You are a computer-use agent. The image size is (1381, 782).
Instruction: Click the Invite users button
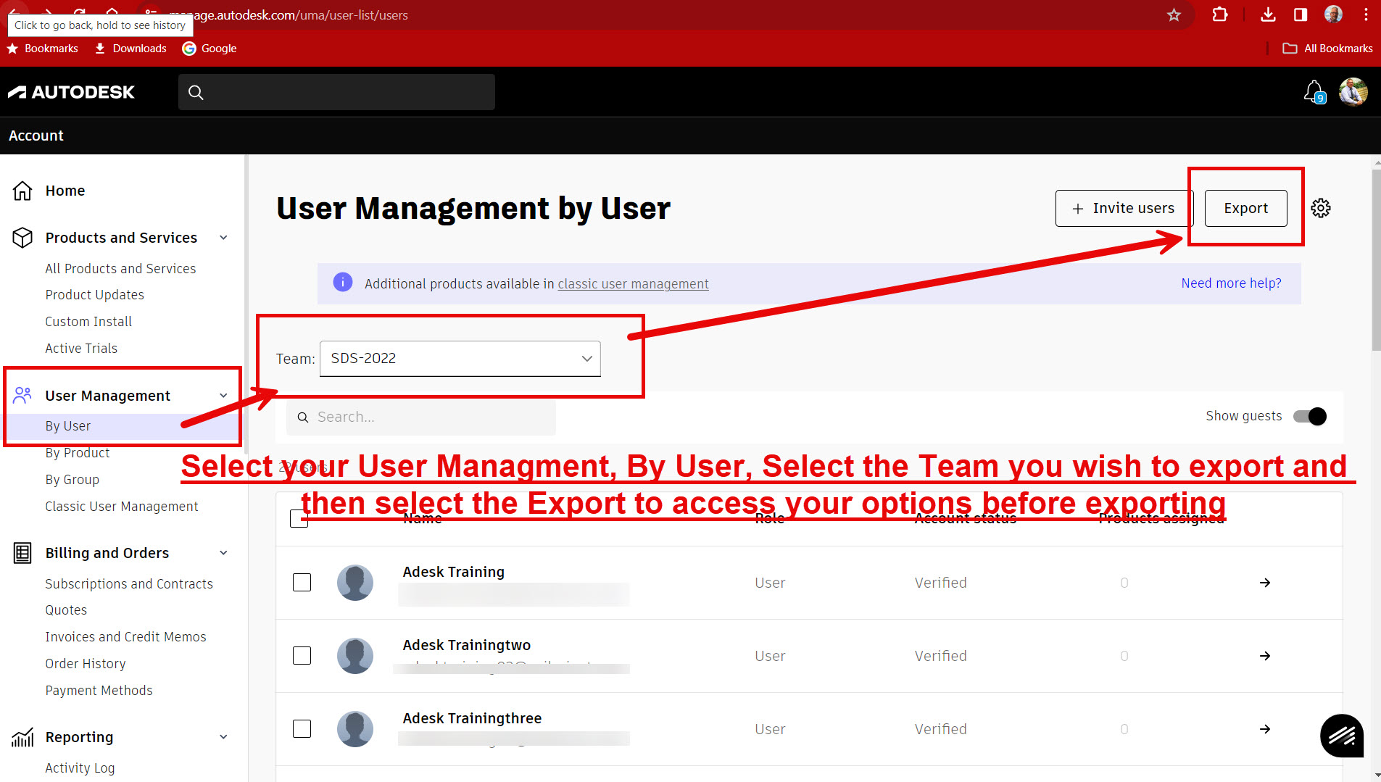pyautogui.click(x=1123, y=208)
